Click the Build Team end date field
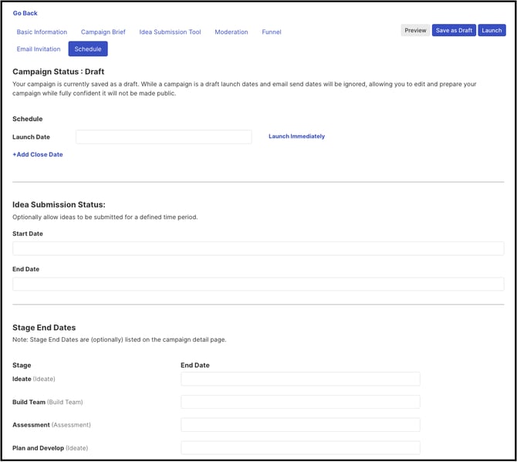The image size is (517, 462). point(300,402)
